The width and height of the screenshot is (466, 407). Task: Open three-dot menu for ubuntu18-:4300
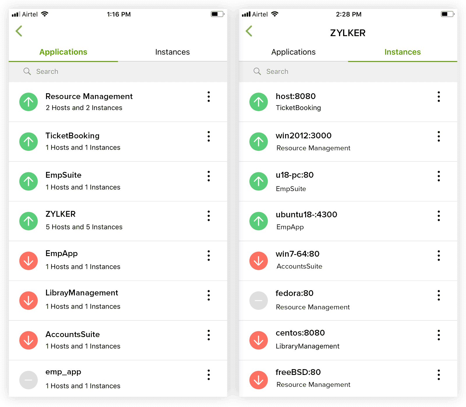pos(439,216)
